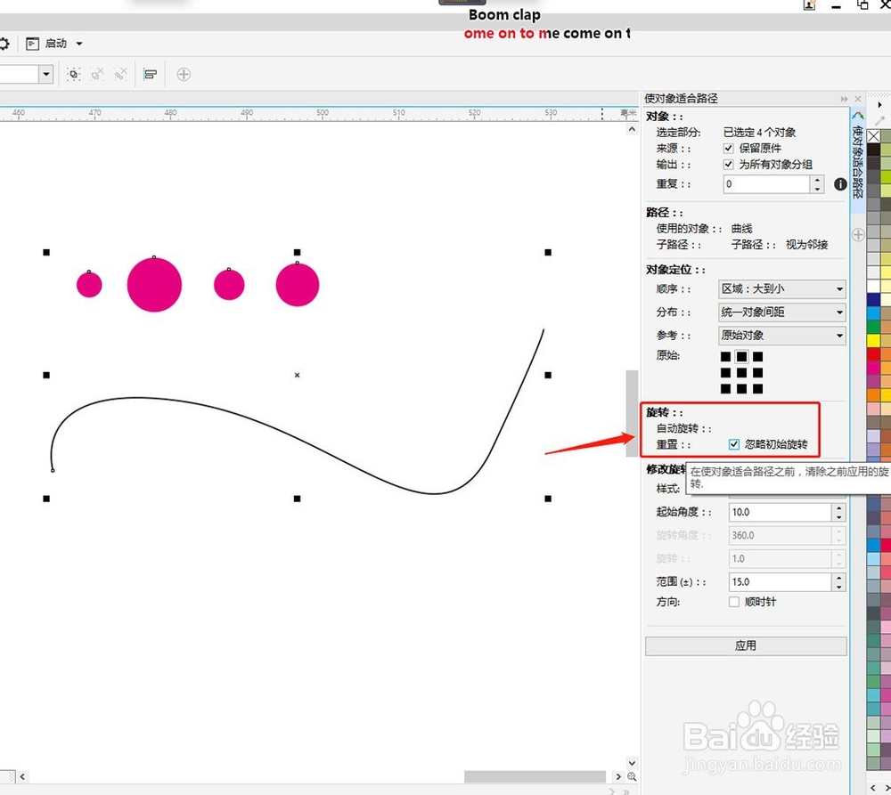Decrease 范围 value with down stepper

[x=839, y=588]
